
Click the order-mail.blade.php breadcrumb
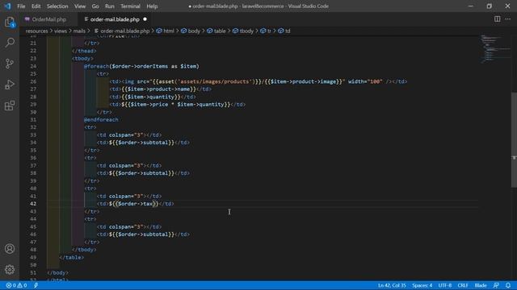coord(122,31)
